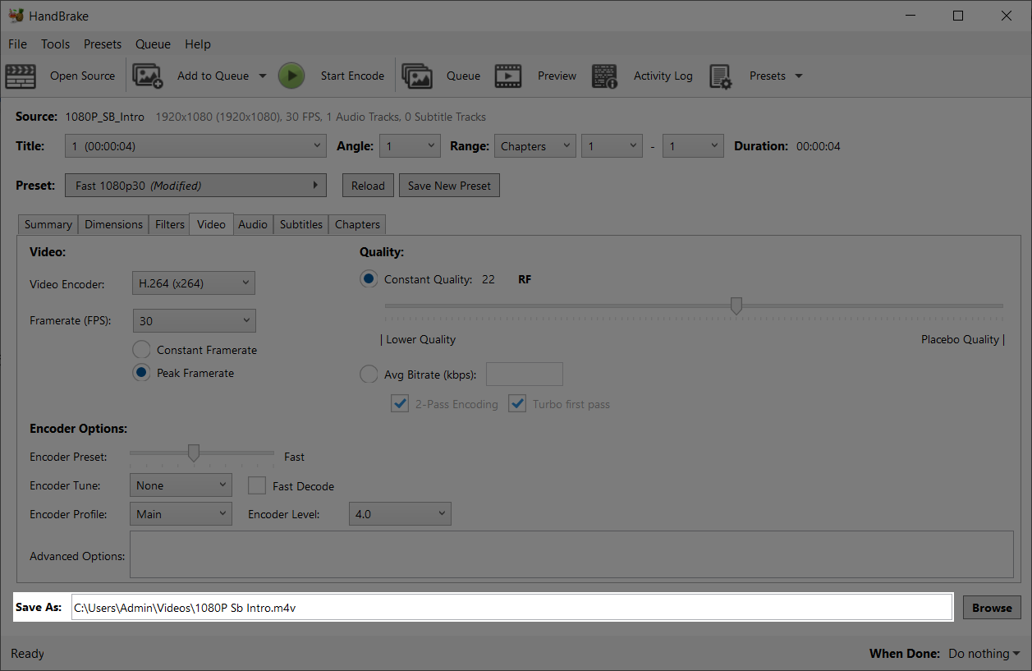Click the Avg Bitrate input field

[x=525, y=375]
